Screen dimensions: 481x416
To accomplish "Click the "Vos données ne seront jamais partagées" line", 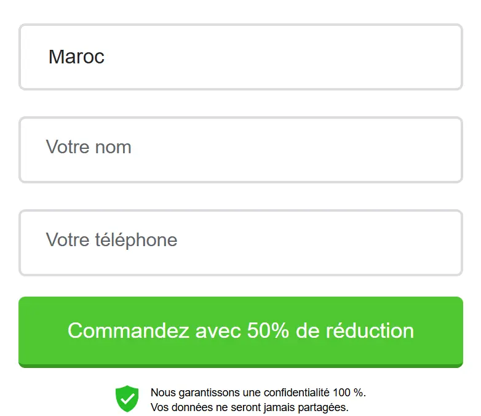I will [249, 407].
